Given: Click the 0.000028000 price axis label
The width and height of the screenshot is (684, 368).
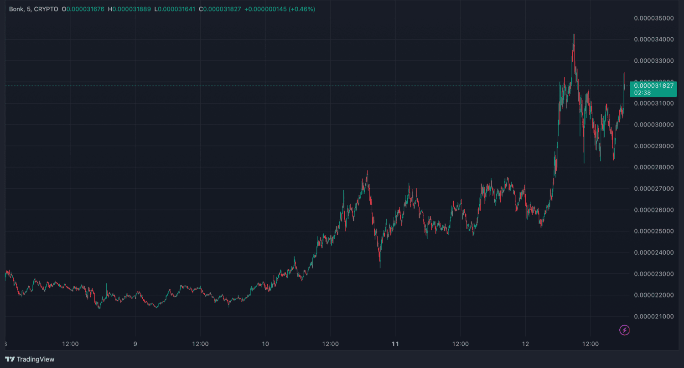Looking at the screenshot, I should tap(653, 167).
